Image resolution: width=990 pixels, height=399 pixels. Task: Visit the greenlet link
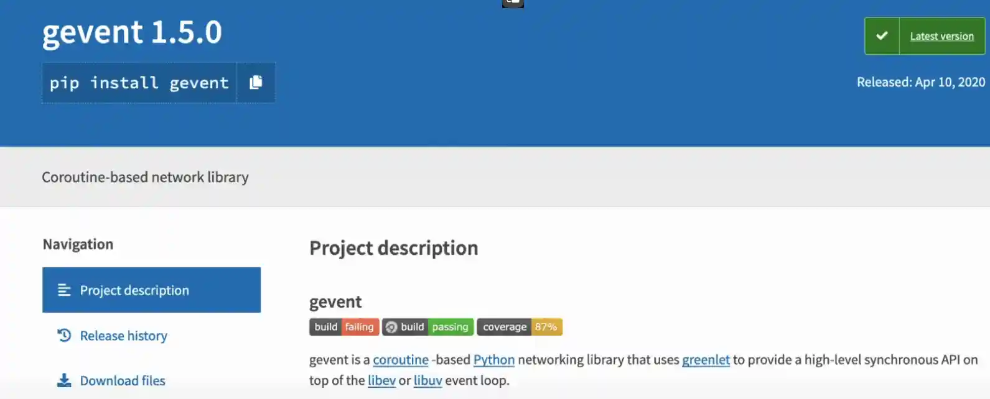(x=706, y=360)
